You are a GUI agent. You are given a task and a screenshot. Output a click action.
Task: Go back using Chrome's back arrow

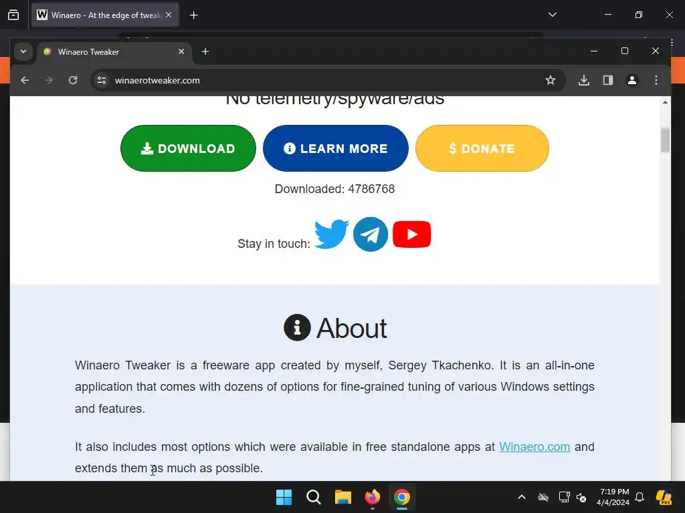tap(25, 80)
